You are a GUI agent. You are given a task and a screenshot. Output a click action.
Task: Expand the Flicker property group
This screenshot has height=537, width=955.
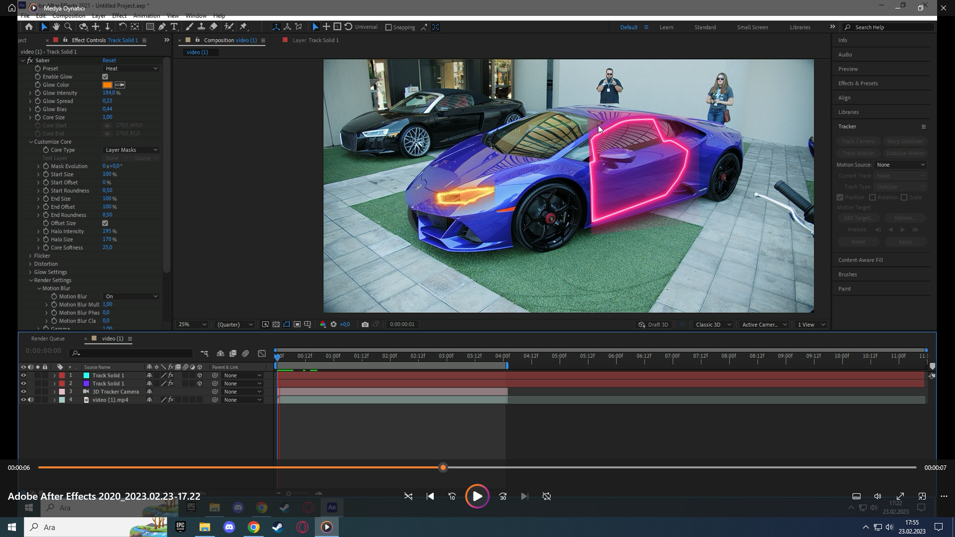30,256
